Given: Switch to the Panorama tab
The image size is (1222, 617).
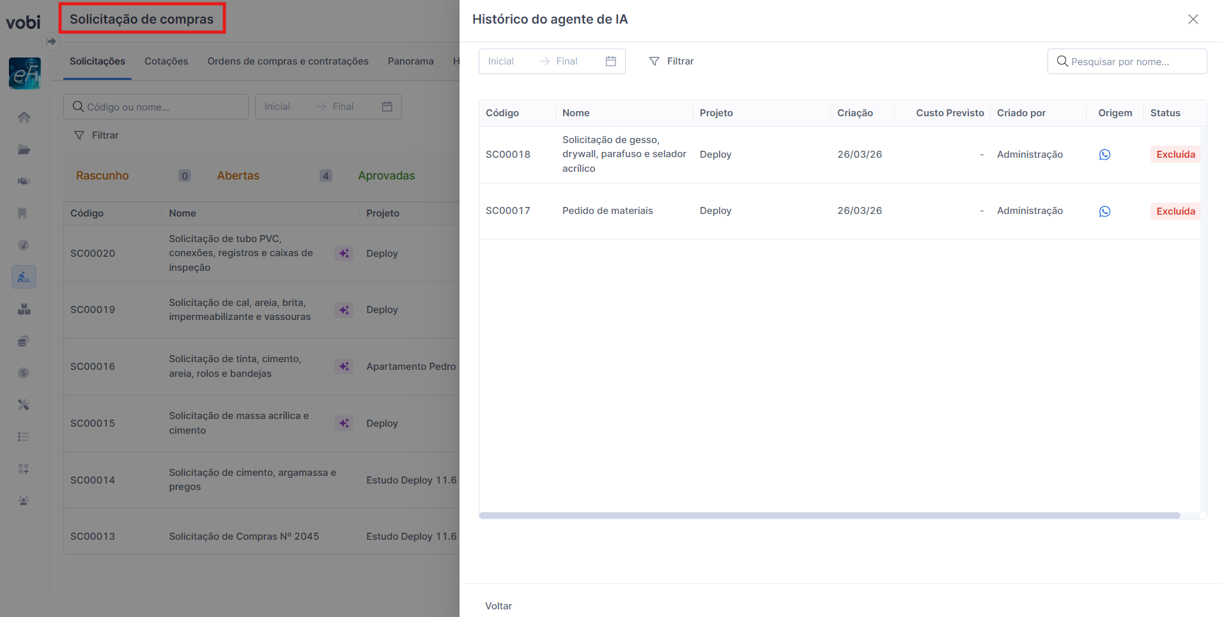Looking at the screenshot, I should (410, 61).
